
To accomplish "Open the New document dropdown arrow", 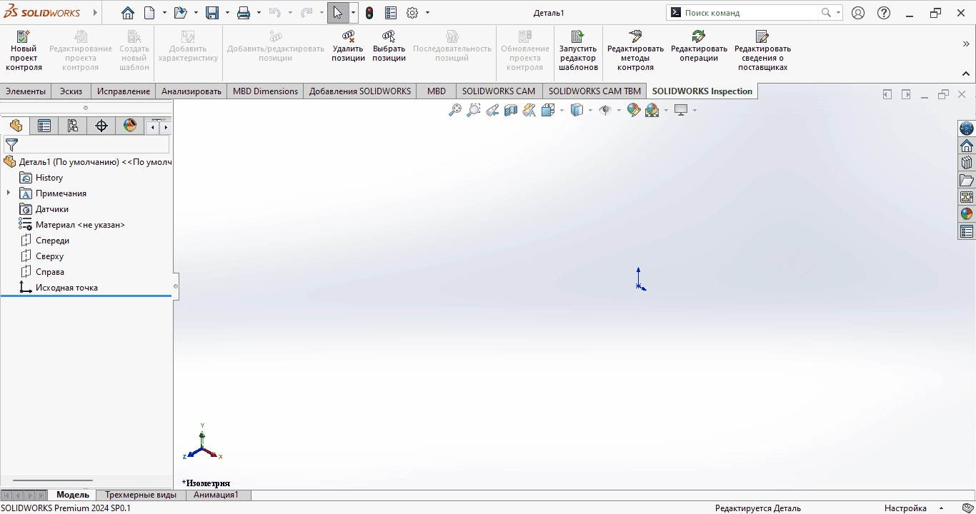I will click(x=164, y=13).
